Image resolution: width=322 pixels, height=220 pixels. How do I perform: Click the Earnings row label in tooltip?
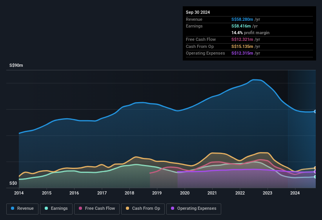194,26
